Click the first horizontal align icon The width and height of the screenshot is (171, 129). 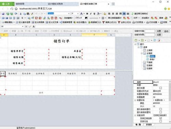(x=109, y=14)
